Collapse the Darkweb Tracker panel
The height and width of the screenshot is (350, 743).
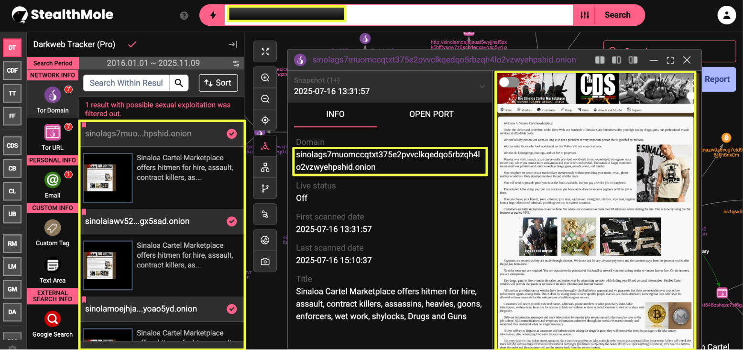click(x=233, y=44)
